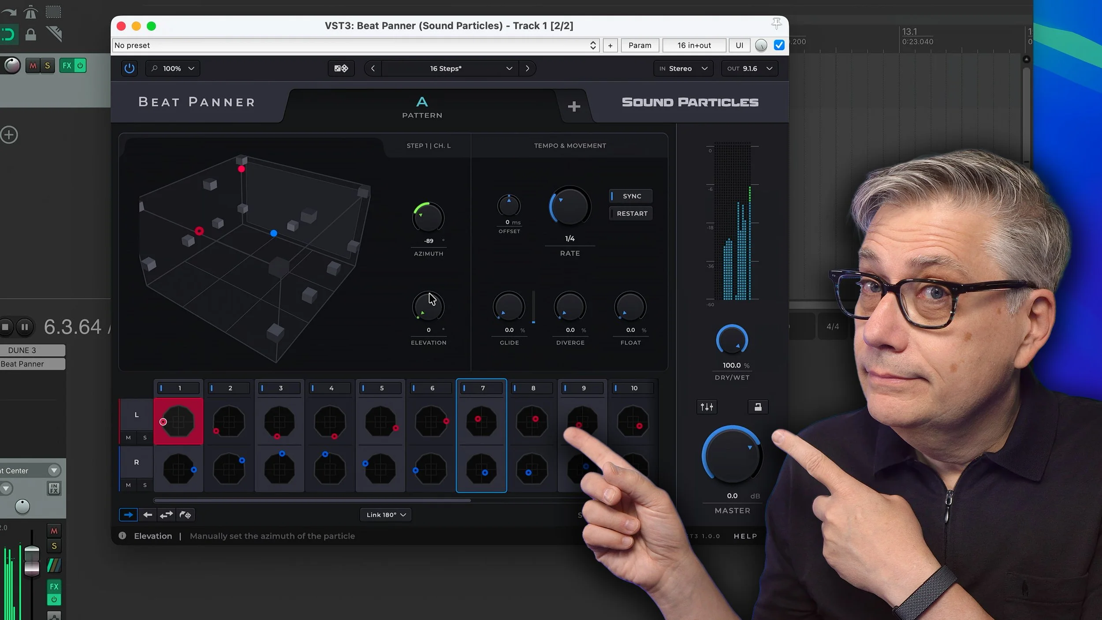This screenshot has width=1102, height=620.
Task: Select the STEP 1 | CH. L tab
Action: pos(428,146)
